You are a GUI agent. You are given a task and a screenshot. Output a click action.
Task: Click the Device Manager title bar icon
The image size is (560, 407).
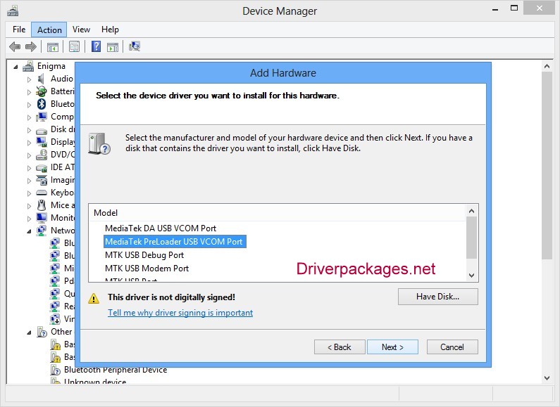(13, 11)
